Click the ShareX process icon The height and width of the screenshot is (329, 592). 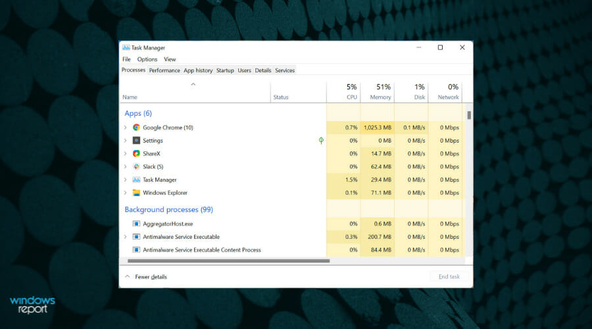[136, 153]
